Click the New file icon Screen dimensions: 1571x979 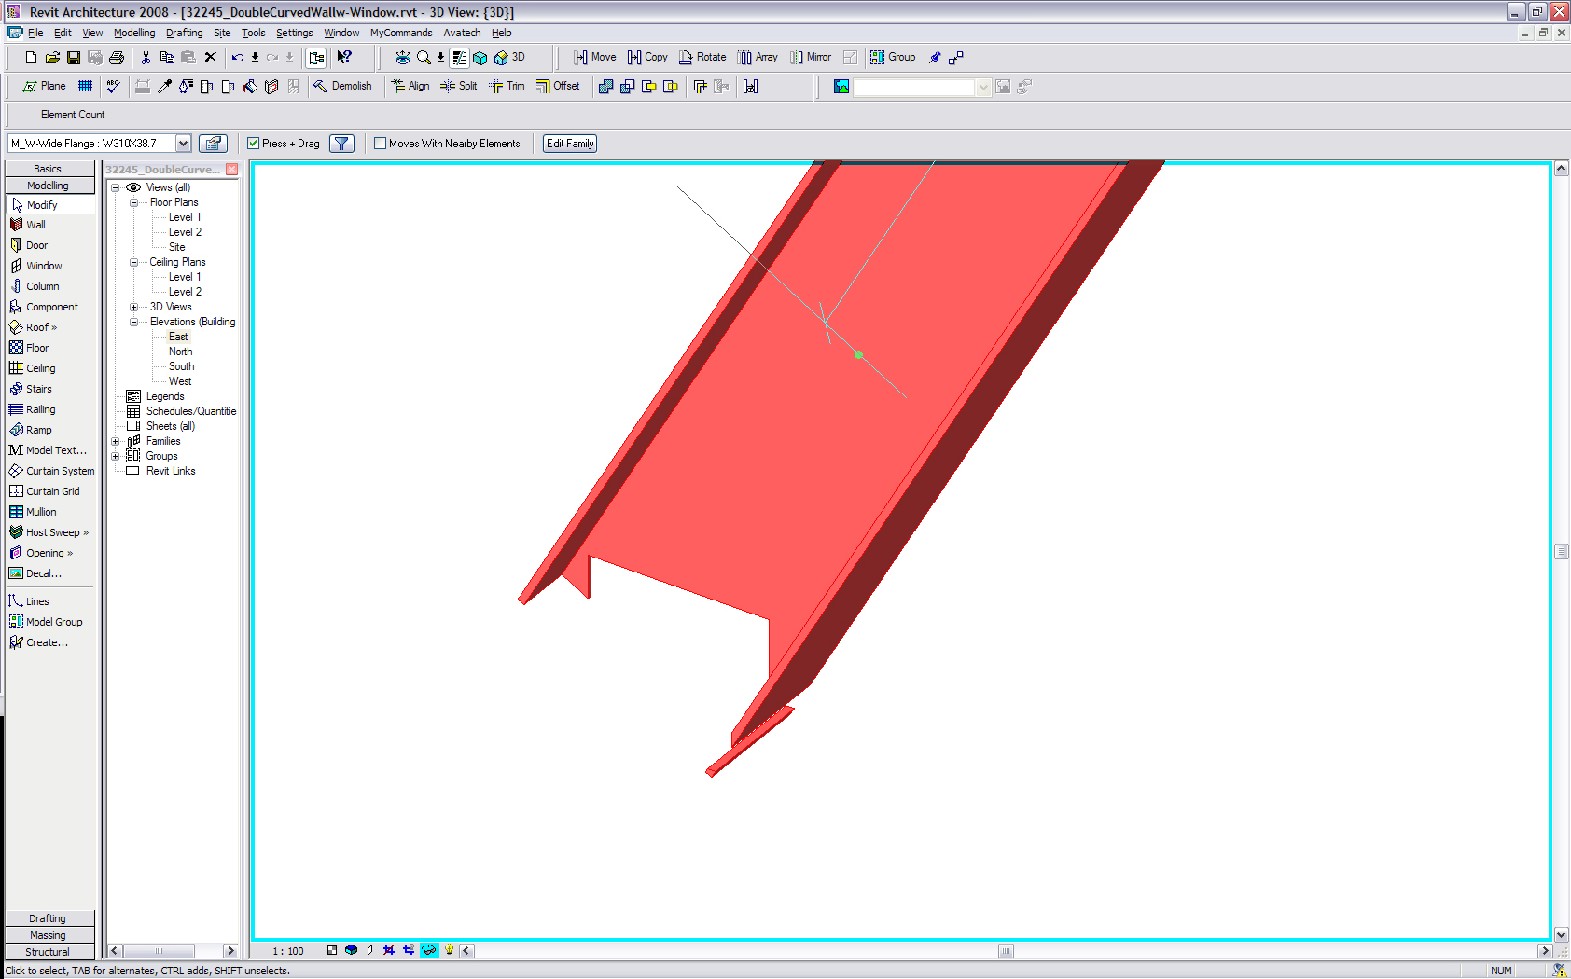click(31, 58)
